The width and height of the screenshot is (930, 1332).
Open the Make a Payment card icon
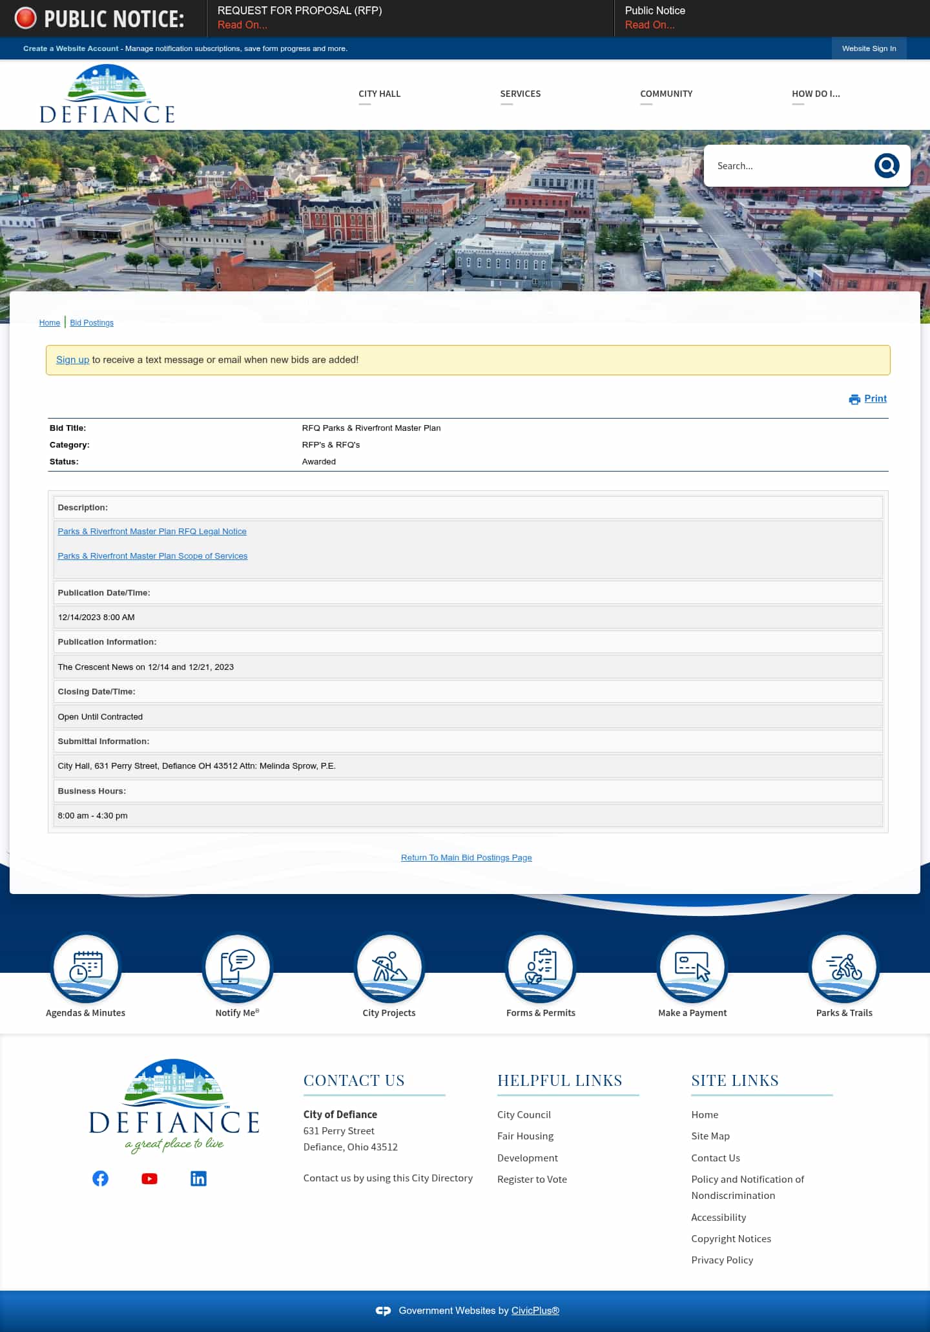coord(692,968)
